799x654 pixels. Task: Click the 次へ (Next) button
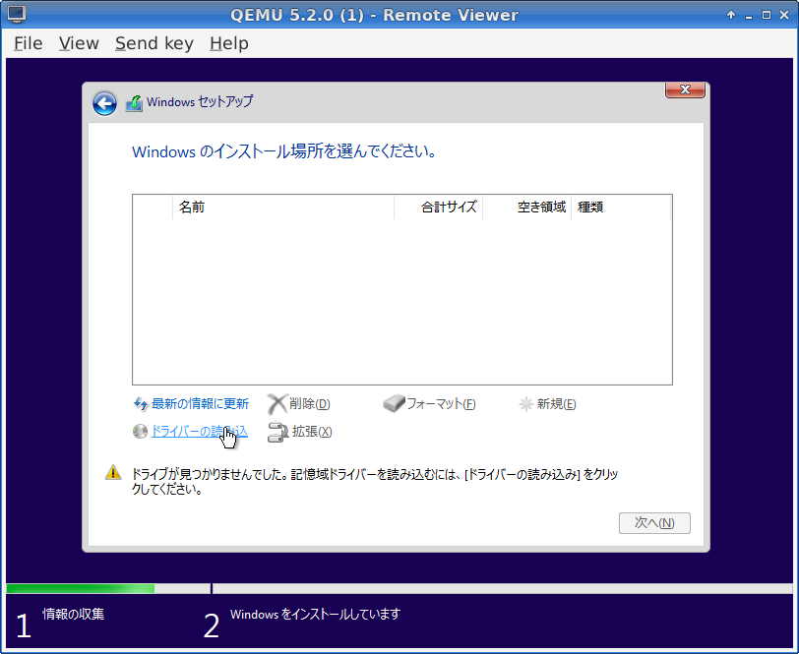pyautogui.click(x=654, y=523)
